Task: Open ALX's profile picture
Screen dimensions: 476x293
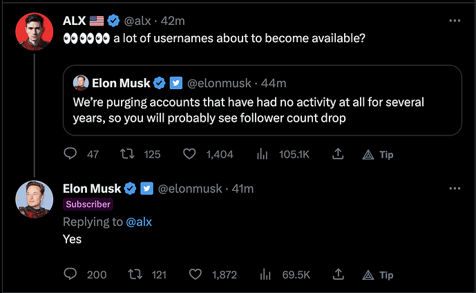Action: 35,32
